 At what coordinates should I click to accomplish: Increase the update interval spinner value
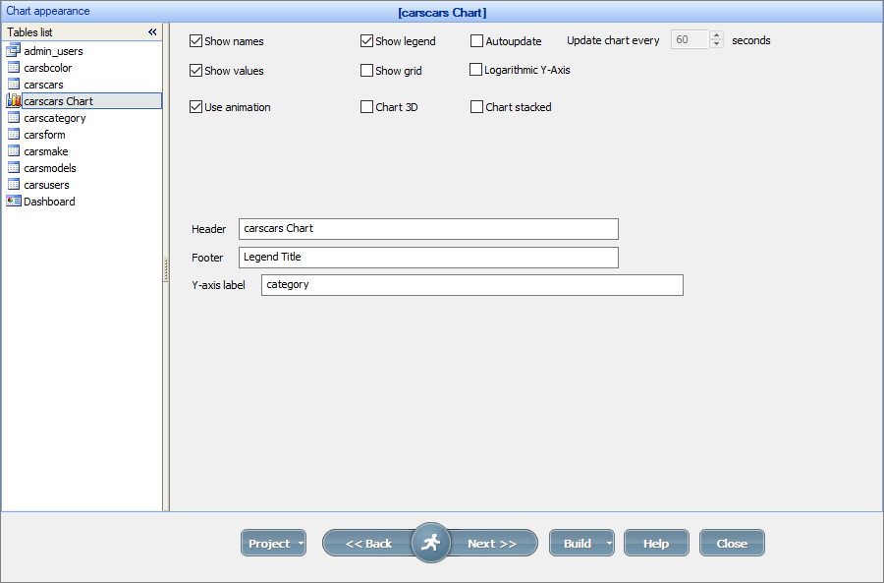[716, 36]
